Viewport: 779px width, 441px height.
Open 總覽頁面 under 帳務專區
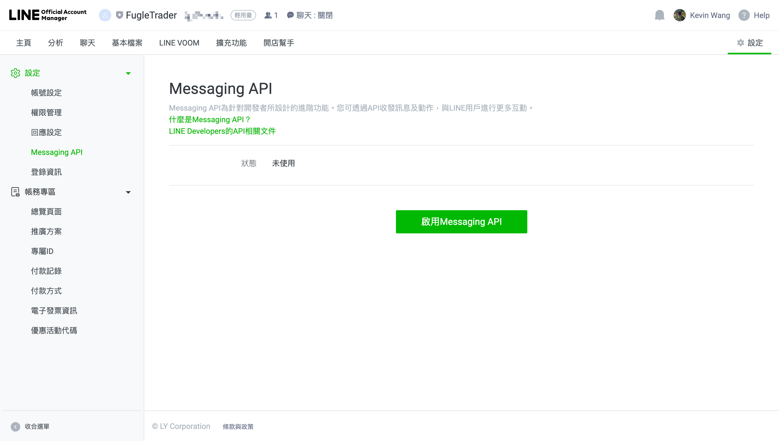46,211
